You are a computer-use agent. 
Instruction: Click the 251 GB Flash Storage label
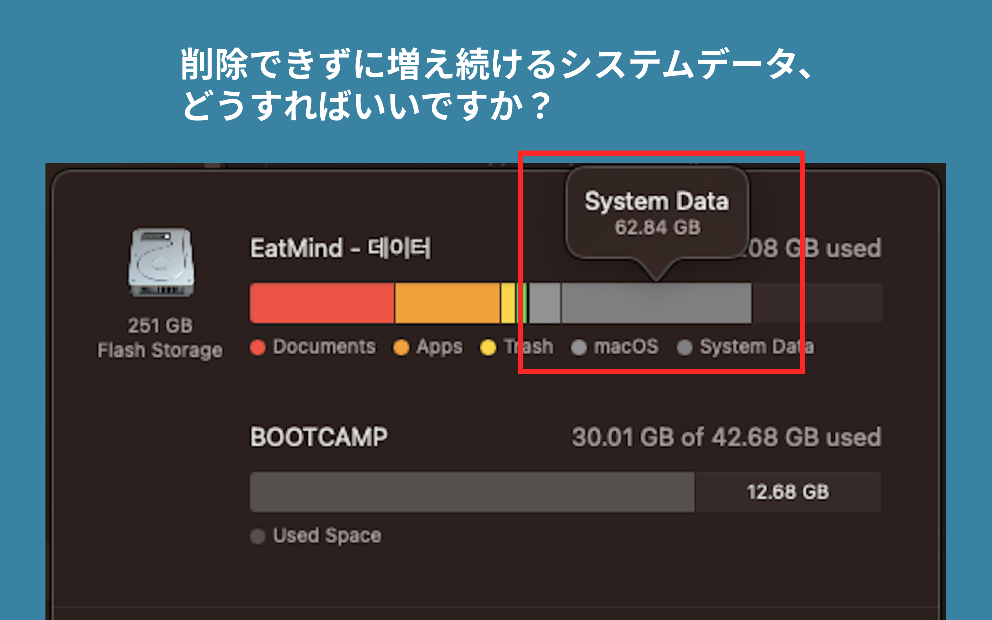[160, 338]
